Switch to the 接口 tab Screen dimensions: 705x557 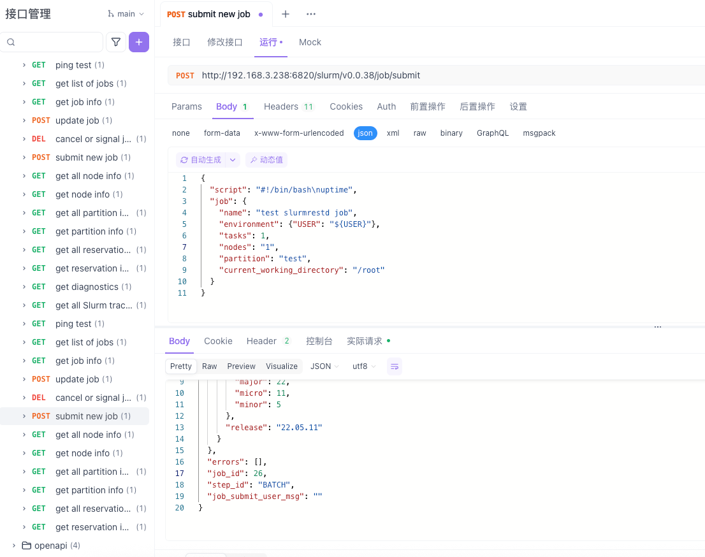[x=181, y=42]
